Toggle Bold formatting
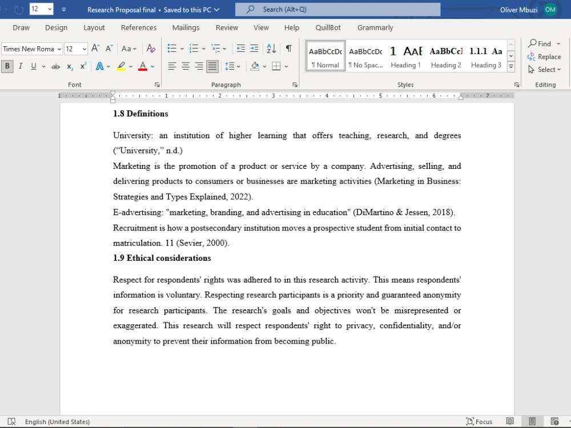The height and width of the screenshot is (428, 571). click(x=7, y=66)
